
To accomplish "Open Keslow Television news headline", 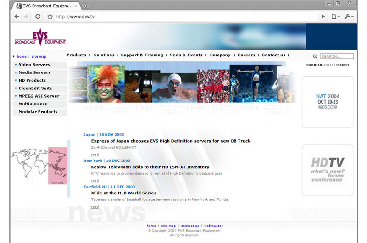I will [x=150, y=167].
